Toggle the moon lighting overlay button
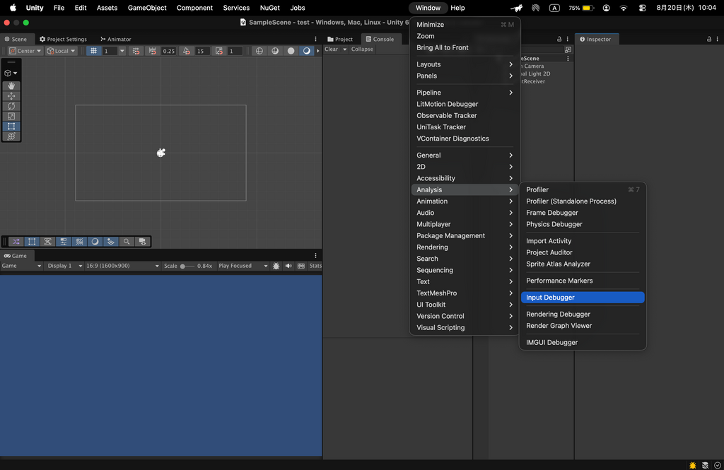Screen dimensions: 724x470 click(x=95, y=242)
